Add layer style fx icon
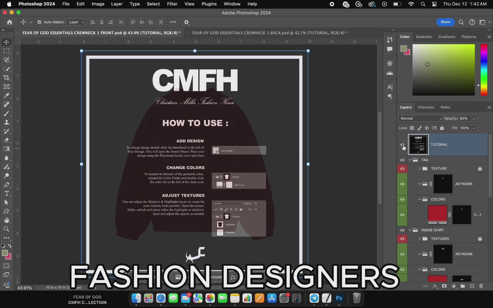Viewport: 493px width, 308px height. point(435,286)
